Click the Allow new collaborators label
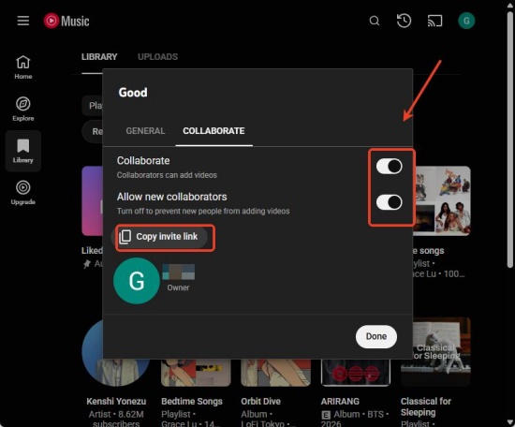This screenshot has width=515, height=427. 171,197
